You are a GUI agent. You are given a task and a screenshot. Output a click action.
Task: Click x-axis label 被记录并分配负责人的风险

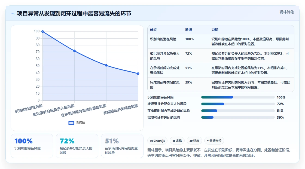click(53, 110)
